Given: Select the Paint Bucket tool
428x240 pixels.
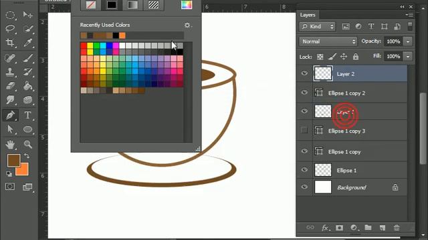Looking at the screenshot, I should pos(27,86).
